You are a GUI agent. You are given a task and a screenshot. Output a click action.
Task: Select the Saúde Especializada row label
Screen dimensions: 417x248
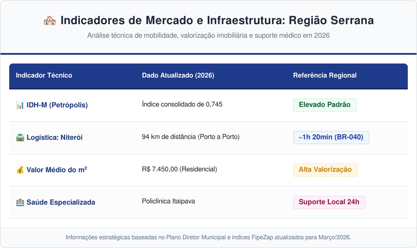pyautogui.click(x=61, y=202)
